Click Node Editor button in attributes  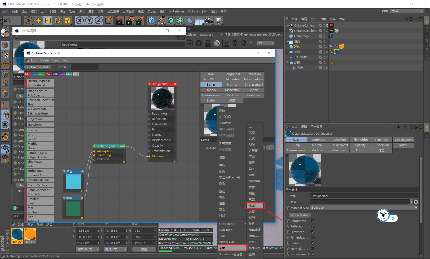click(x=299, y=215)
